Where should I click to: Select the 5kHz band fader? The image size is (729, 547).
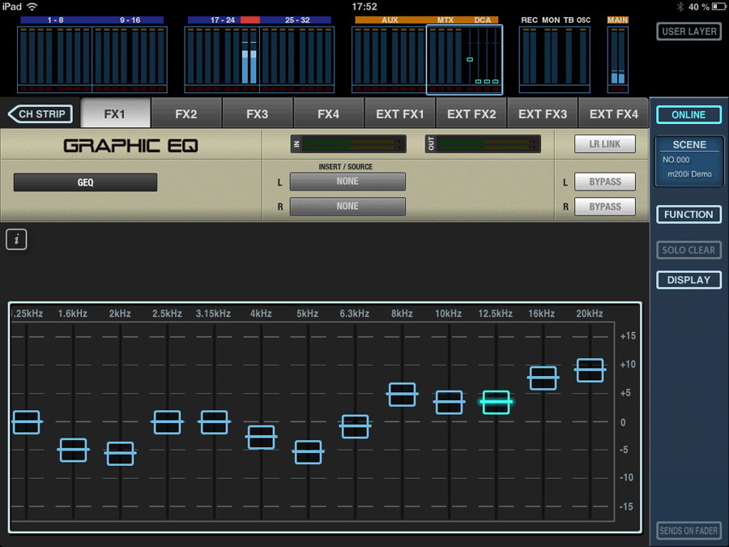(x=309, y=451)
